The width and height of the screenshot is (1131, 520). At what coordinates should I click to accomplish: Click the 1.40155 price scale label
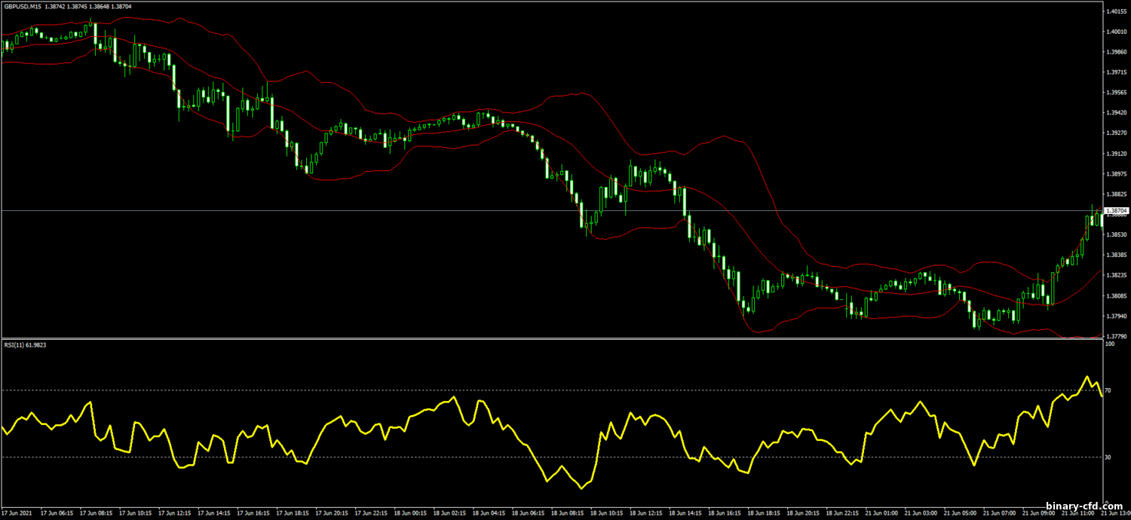pos(1116,11)
